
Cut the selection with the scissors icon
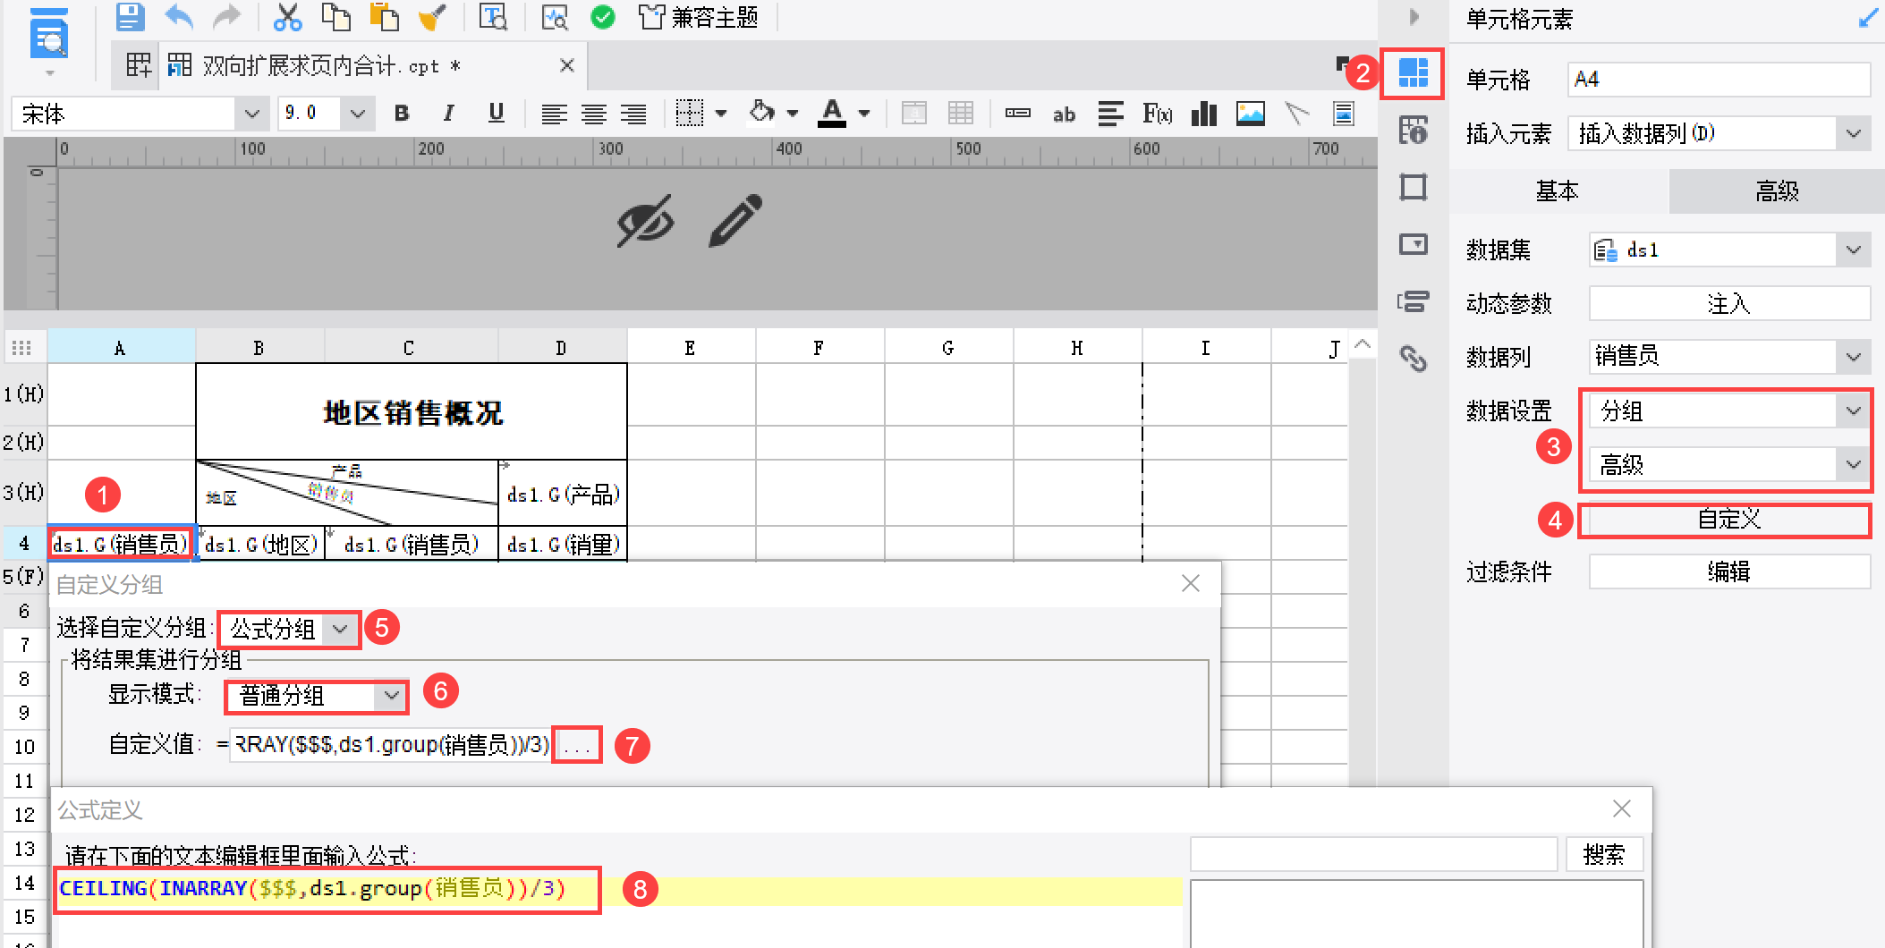(x=287, y=17)
